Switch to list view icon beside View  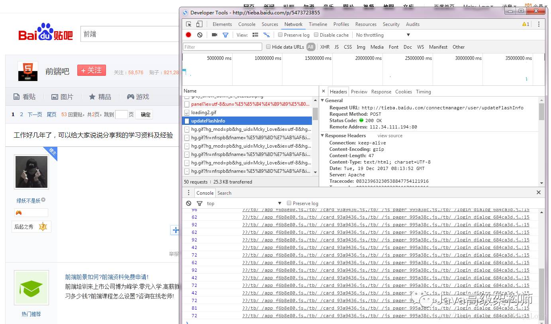coord(255,35)
